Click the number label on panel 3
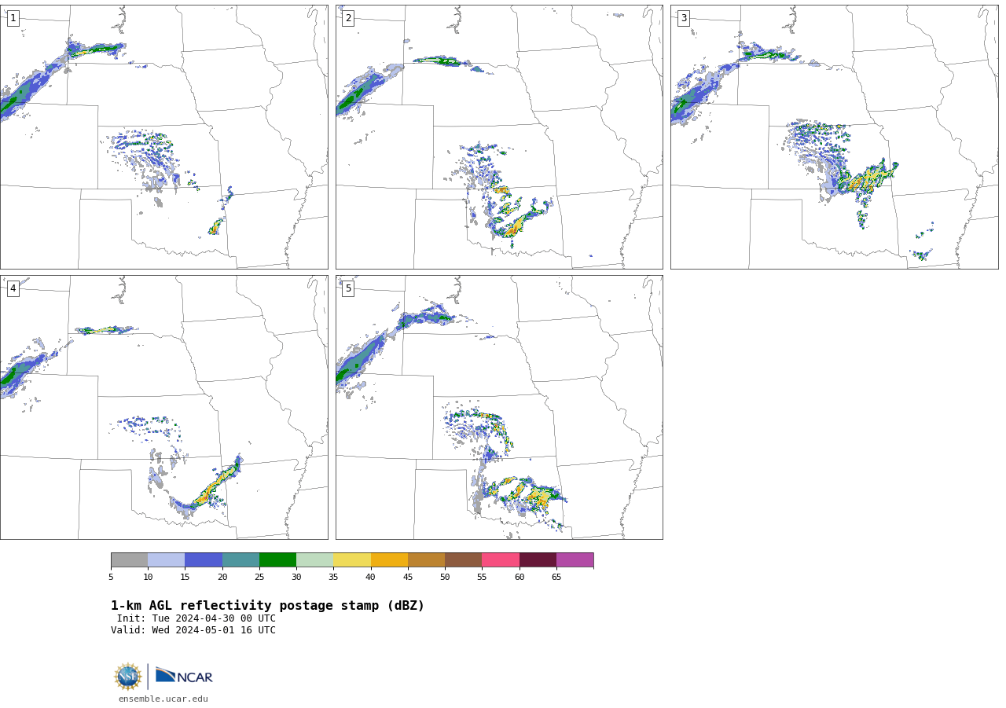Screen dimensions: 1006x708 tap(683, 18)
